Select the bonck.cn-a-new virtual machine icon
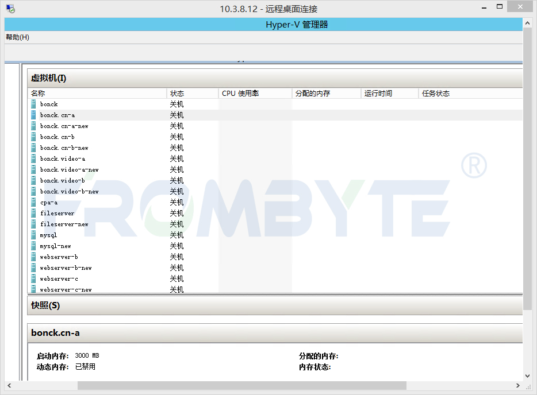The image size is (537, 395). click(x=34, y=126)
